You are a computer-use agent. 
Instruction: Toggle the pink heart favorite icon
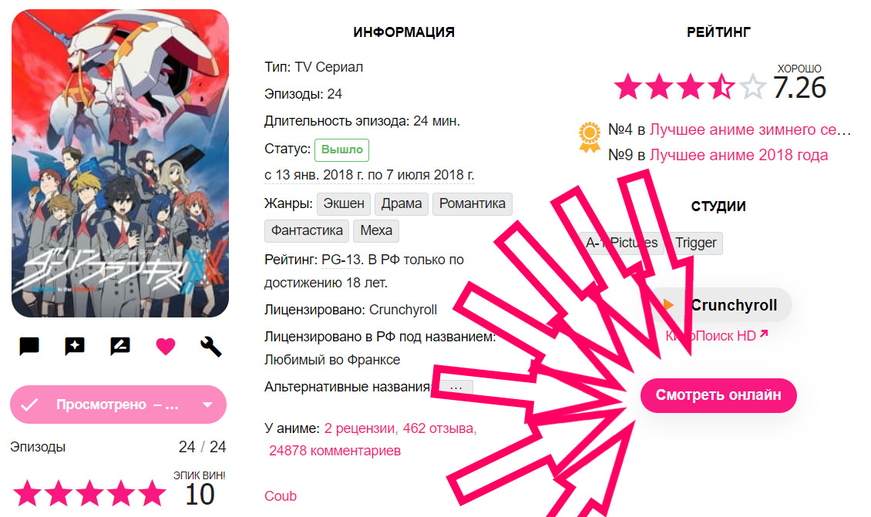166,347
